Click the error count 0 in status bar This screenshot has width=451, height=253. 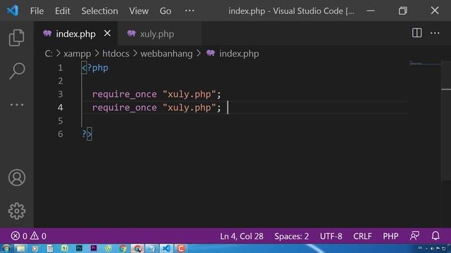click(x=25, y=236)
